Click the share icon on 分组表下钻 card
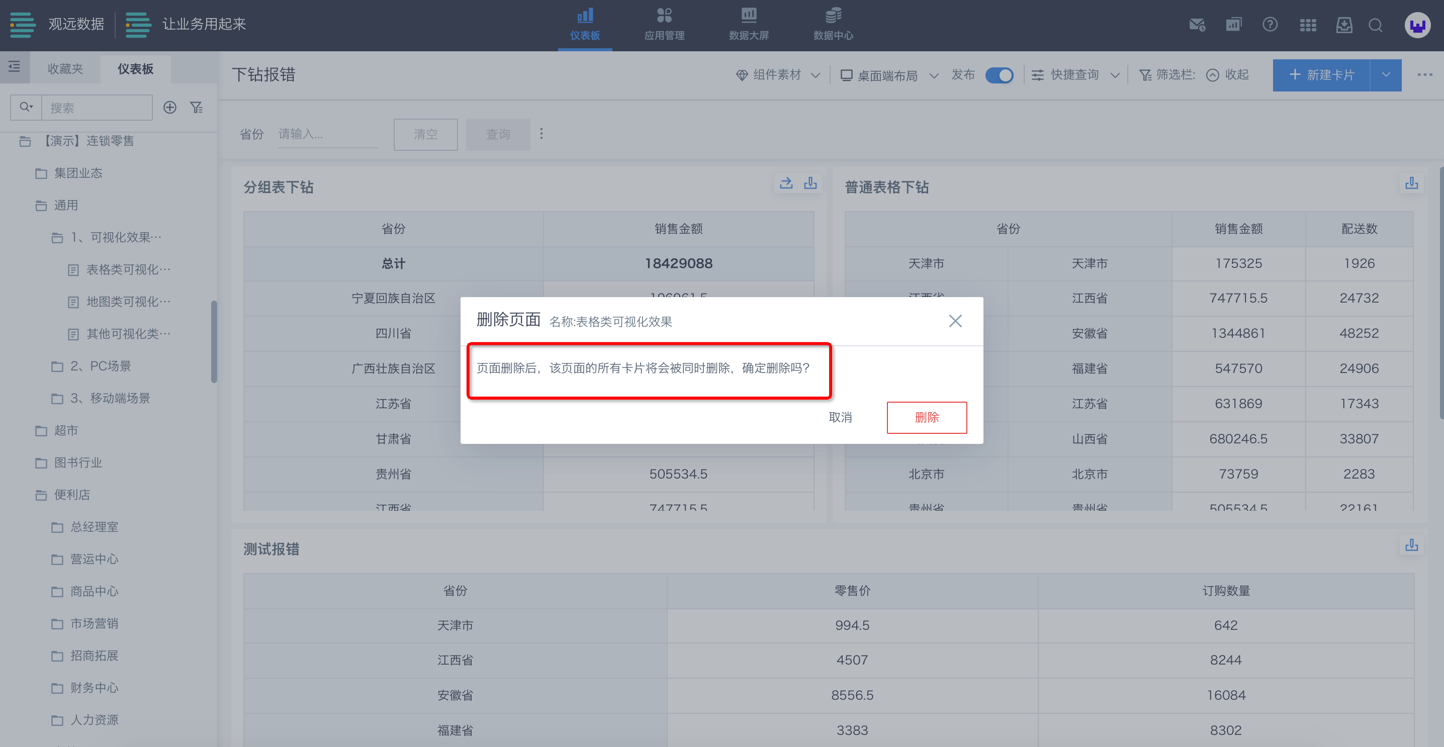This screenshot has height=747, width=1444. tap(786, 183)
